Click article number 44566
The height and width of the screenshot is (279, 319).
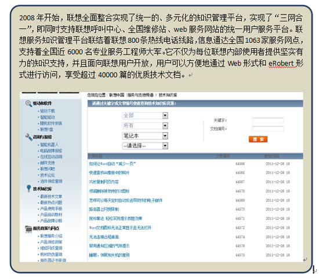(x=240, y=164)
